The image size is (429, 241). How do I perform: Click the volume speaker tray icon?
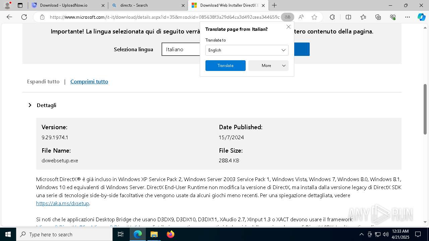pyautogui.click(x=386, y=234)
